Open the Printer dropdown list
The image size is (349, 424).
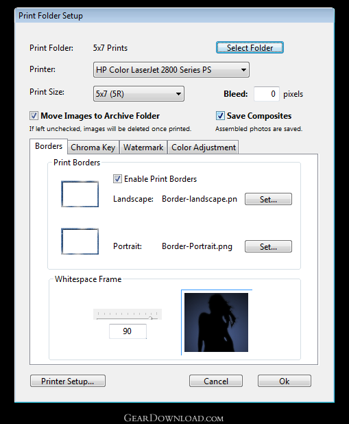coord(171,70)
